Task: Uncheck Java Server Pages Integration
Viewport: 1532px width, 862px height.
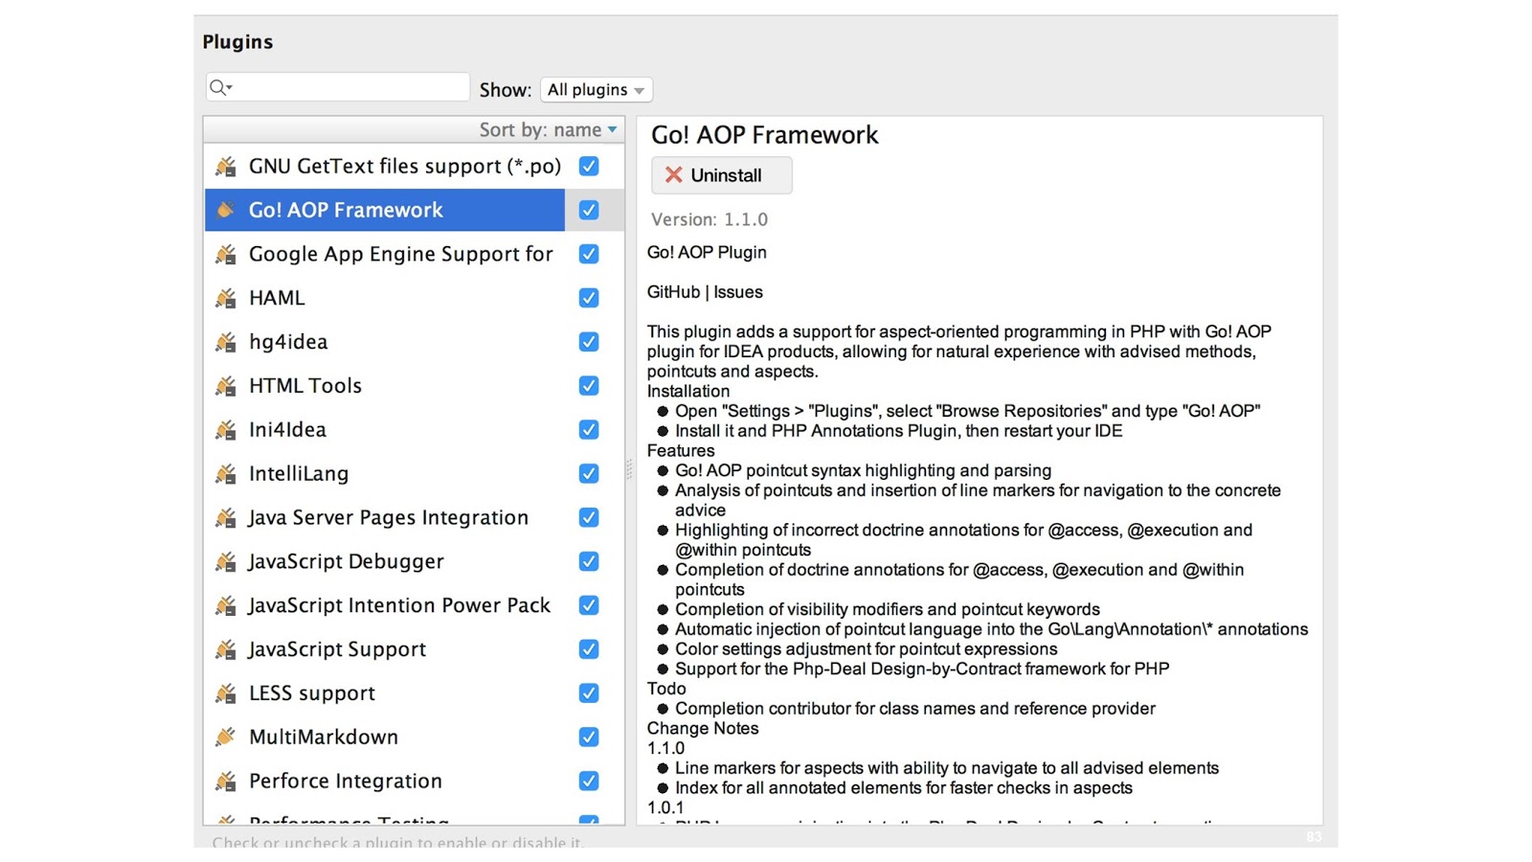Action: point(589,518)
